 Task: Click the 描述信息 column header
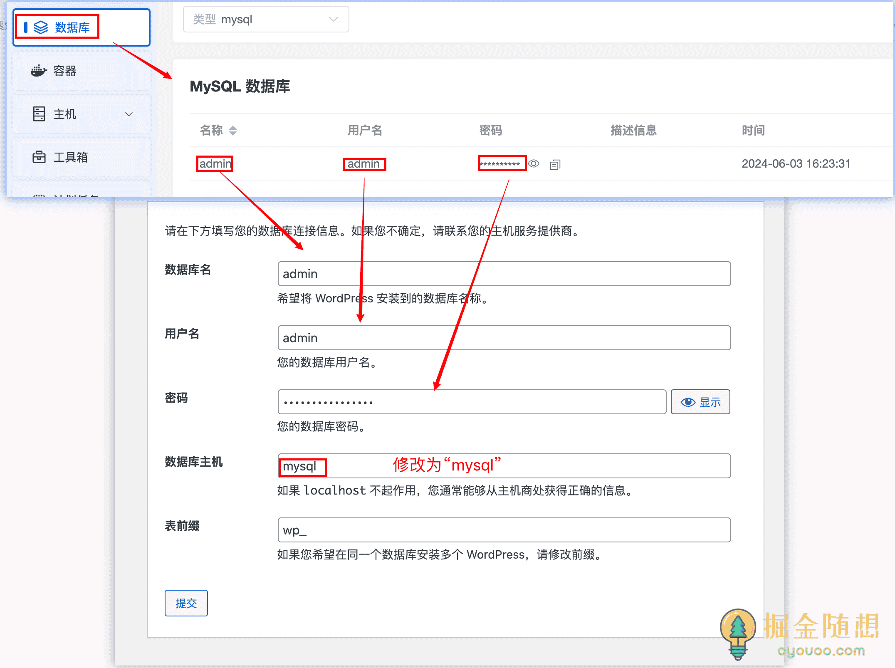pyautogui.click(x=633, y=130)
